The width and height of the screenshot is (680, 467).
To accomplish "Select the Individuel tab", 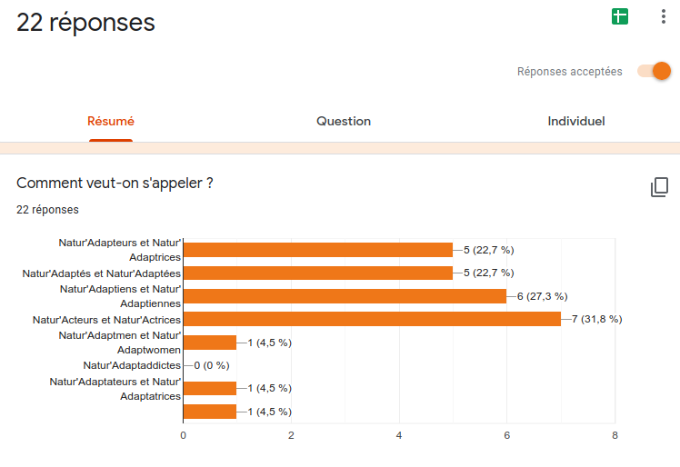I will 576,122.
